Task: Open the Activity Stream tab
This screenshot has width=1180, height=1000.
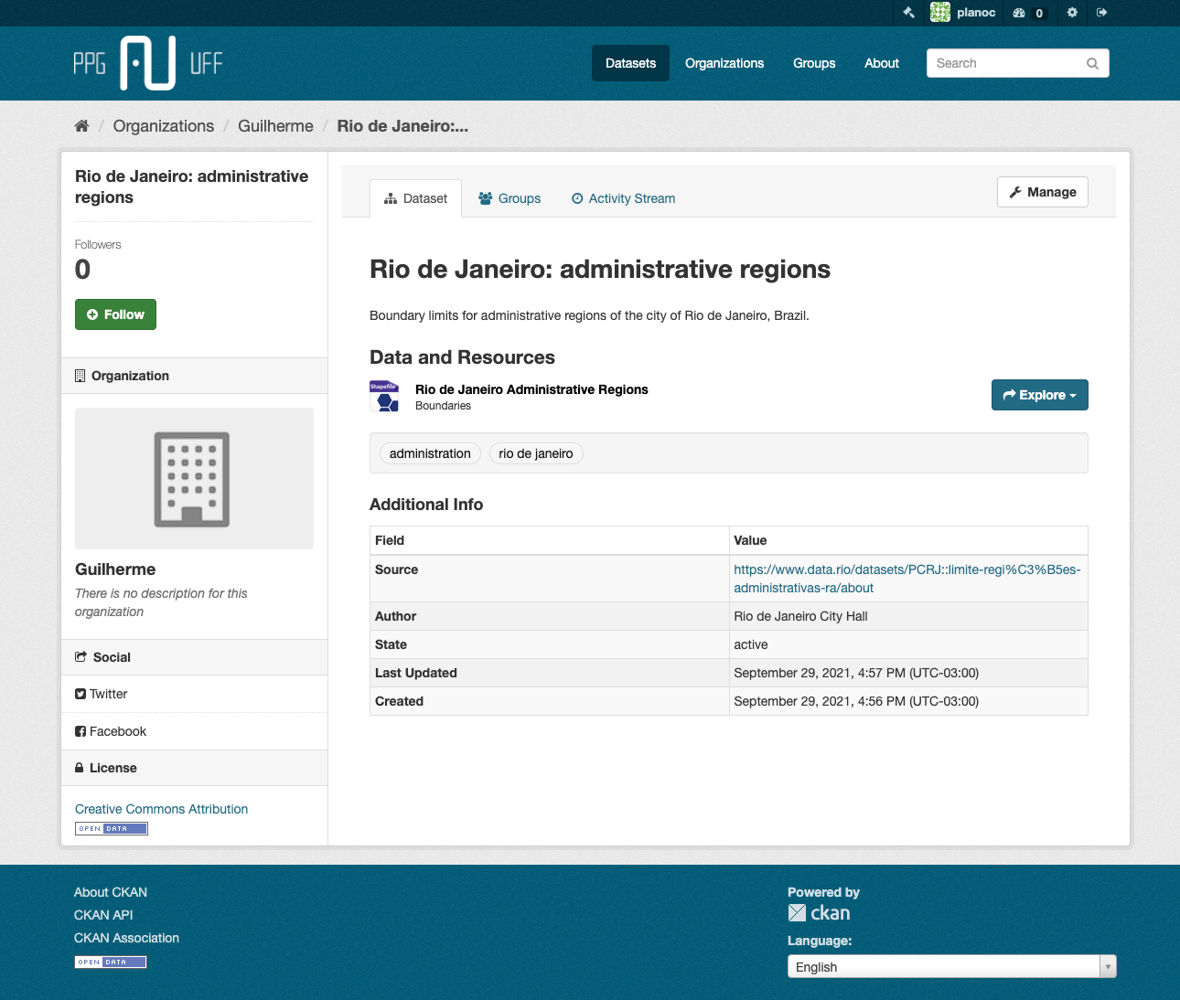Action: click(x=623, y=198)
